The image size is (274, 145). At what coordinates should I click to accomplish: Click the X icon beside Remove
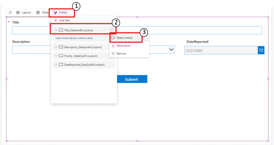click(113, 53)
